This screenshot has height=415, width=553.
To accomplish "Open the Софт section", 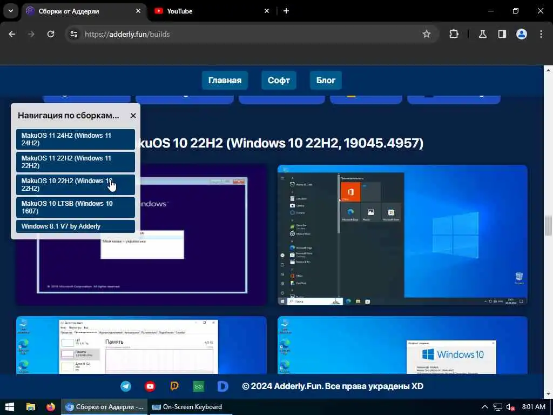I will (279, 81).
